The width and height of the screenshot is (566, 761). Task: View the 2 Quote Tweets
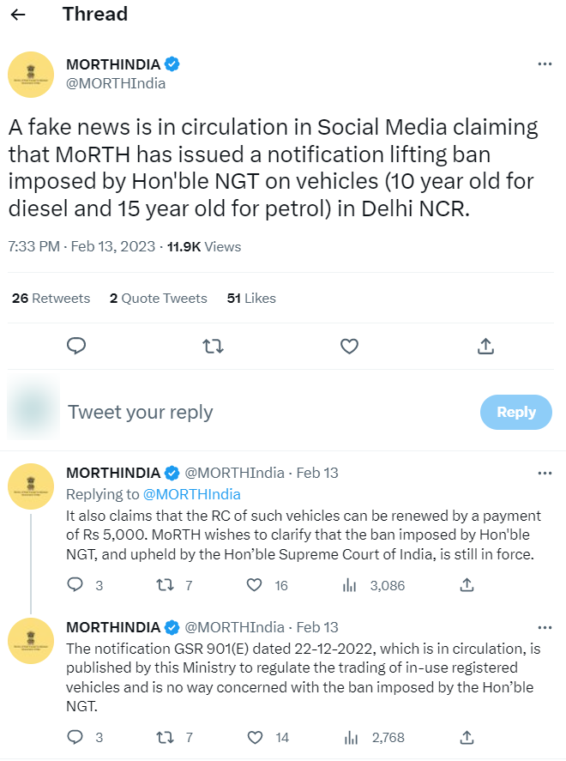[x=159, y=299]
